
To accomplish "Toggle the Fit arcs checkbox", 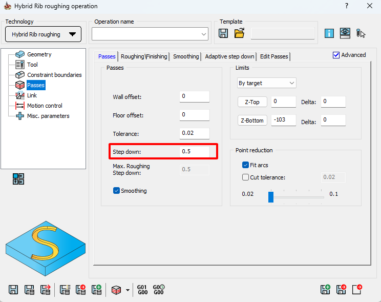I will [246, 165].
